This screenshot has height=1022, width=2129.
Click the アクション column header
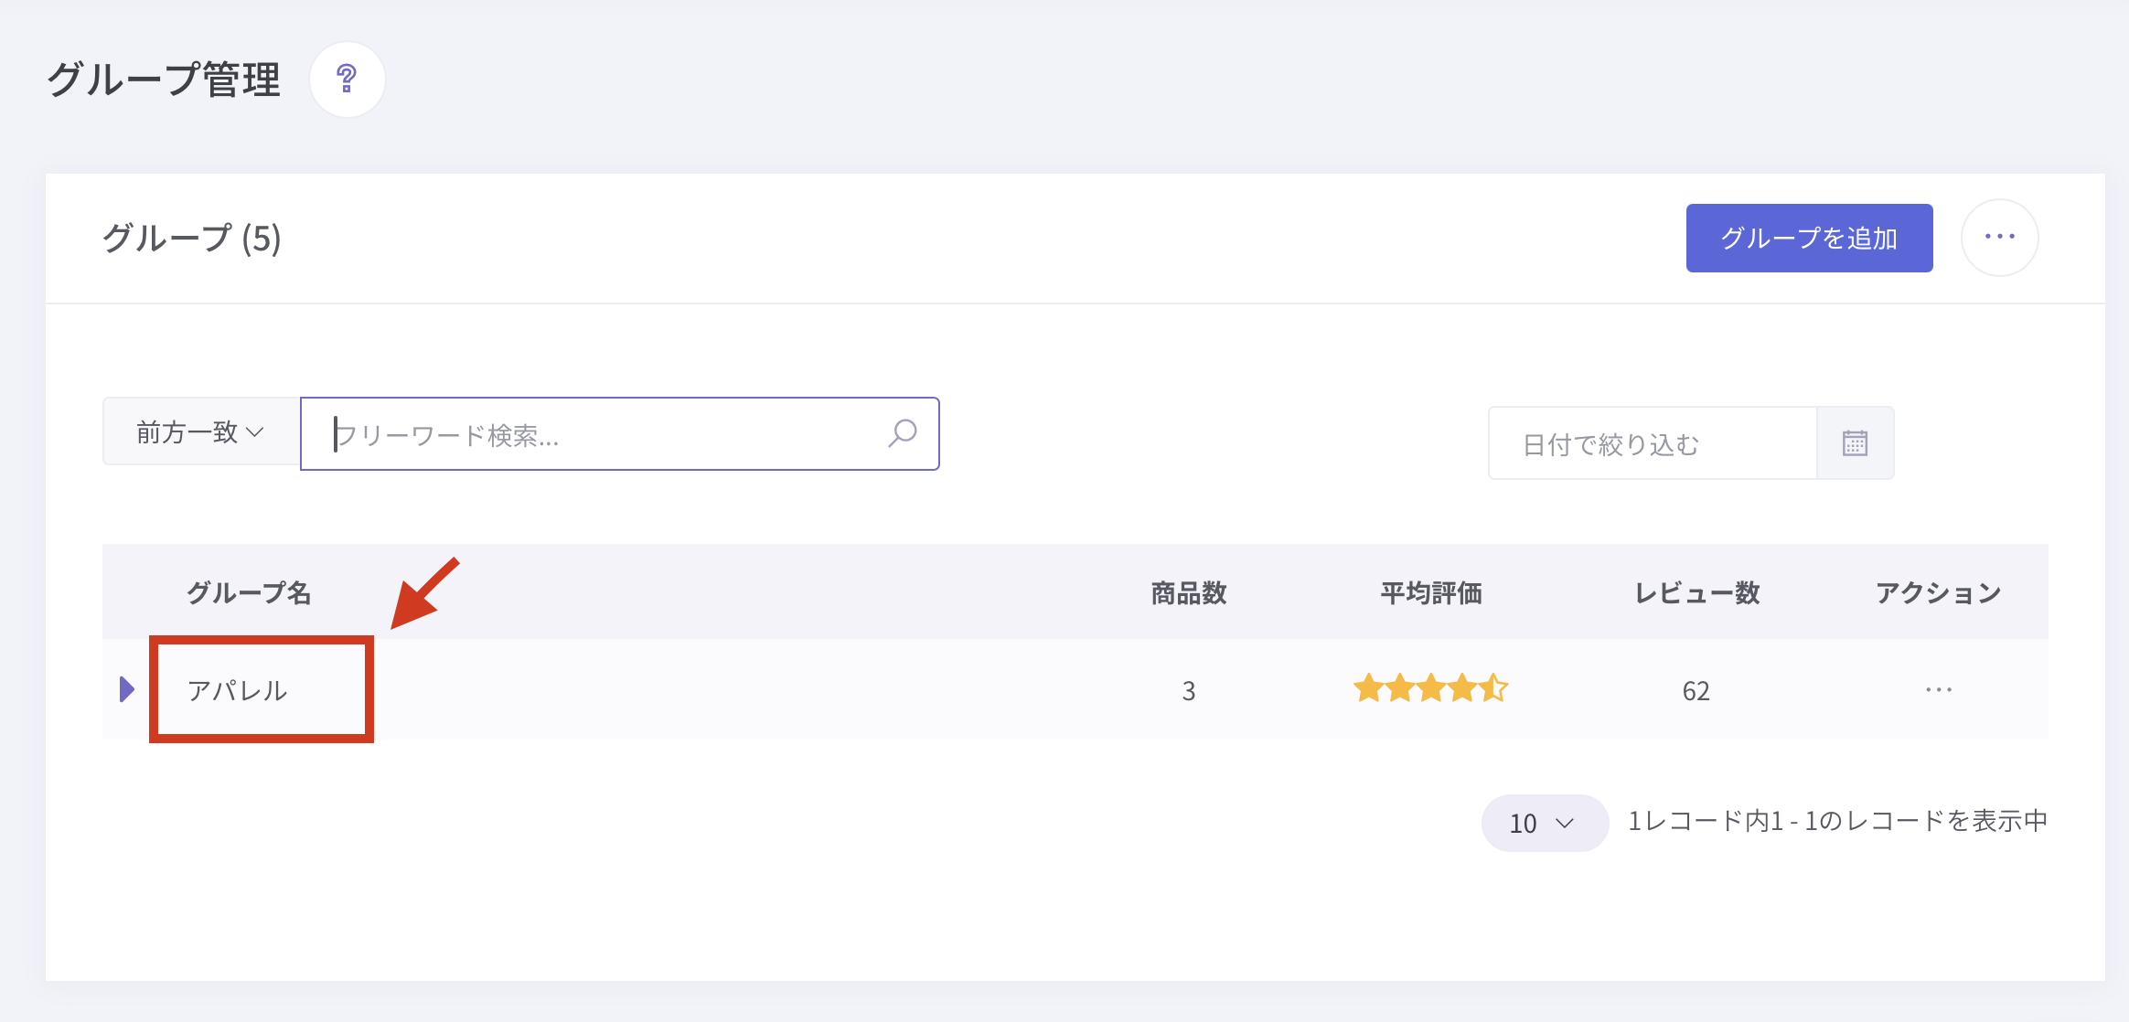click(x=1938, y=593)
